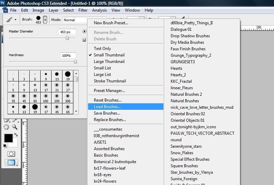Select the Hand tool
The image size is (274, 185).
(x=6, y=127)
